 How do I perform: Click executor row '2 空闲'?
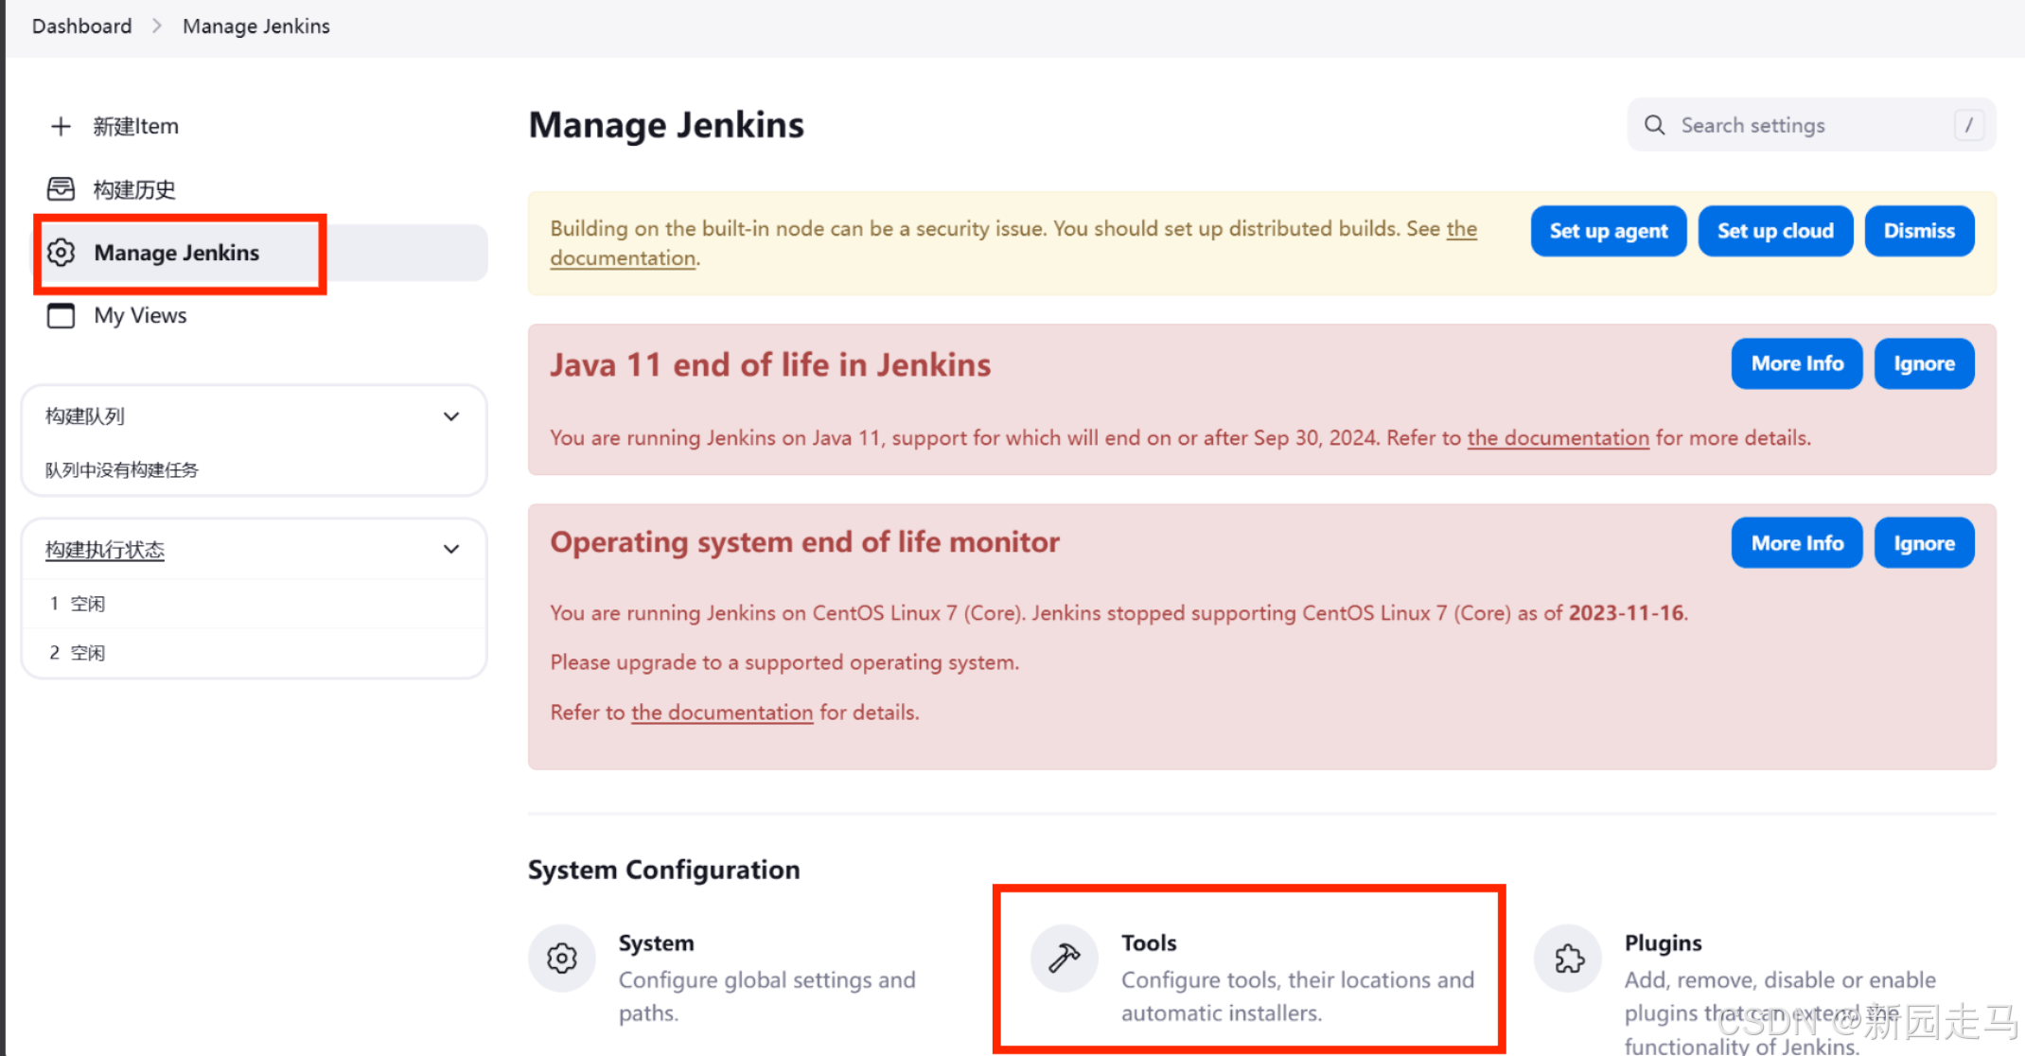pyautogui.click(x=254, y=653)
